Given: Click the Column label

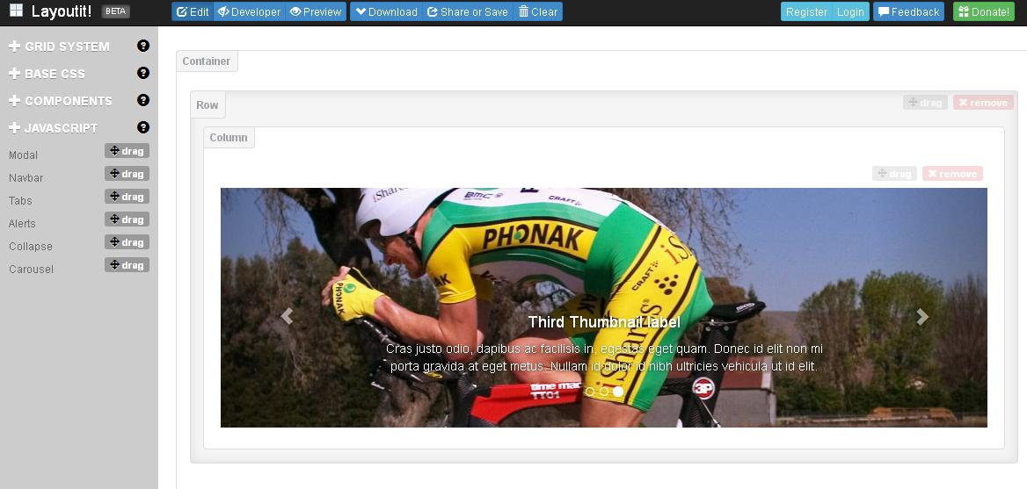Looking at the screenshot, I should (229, 138).
